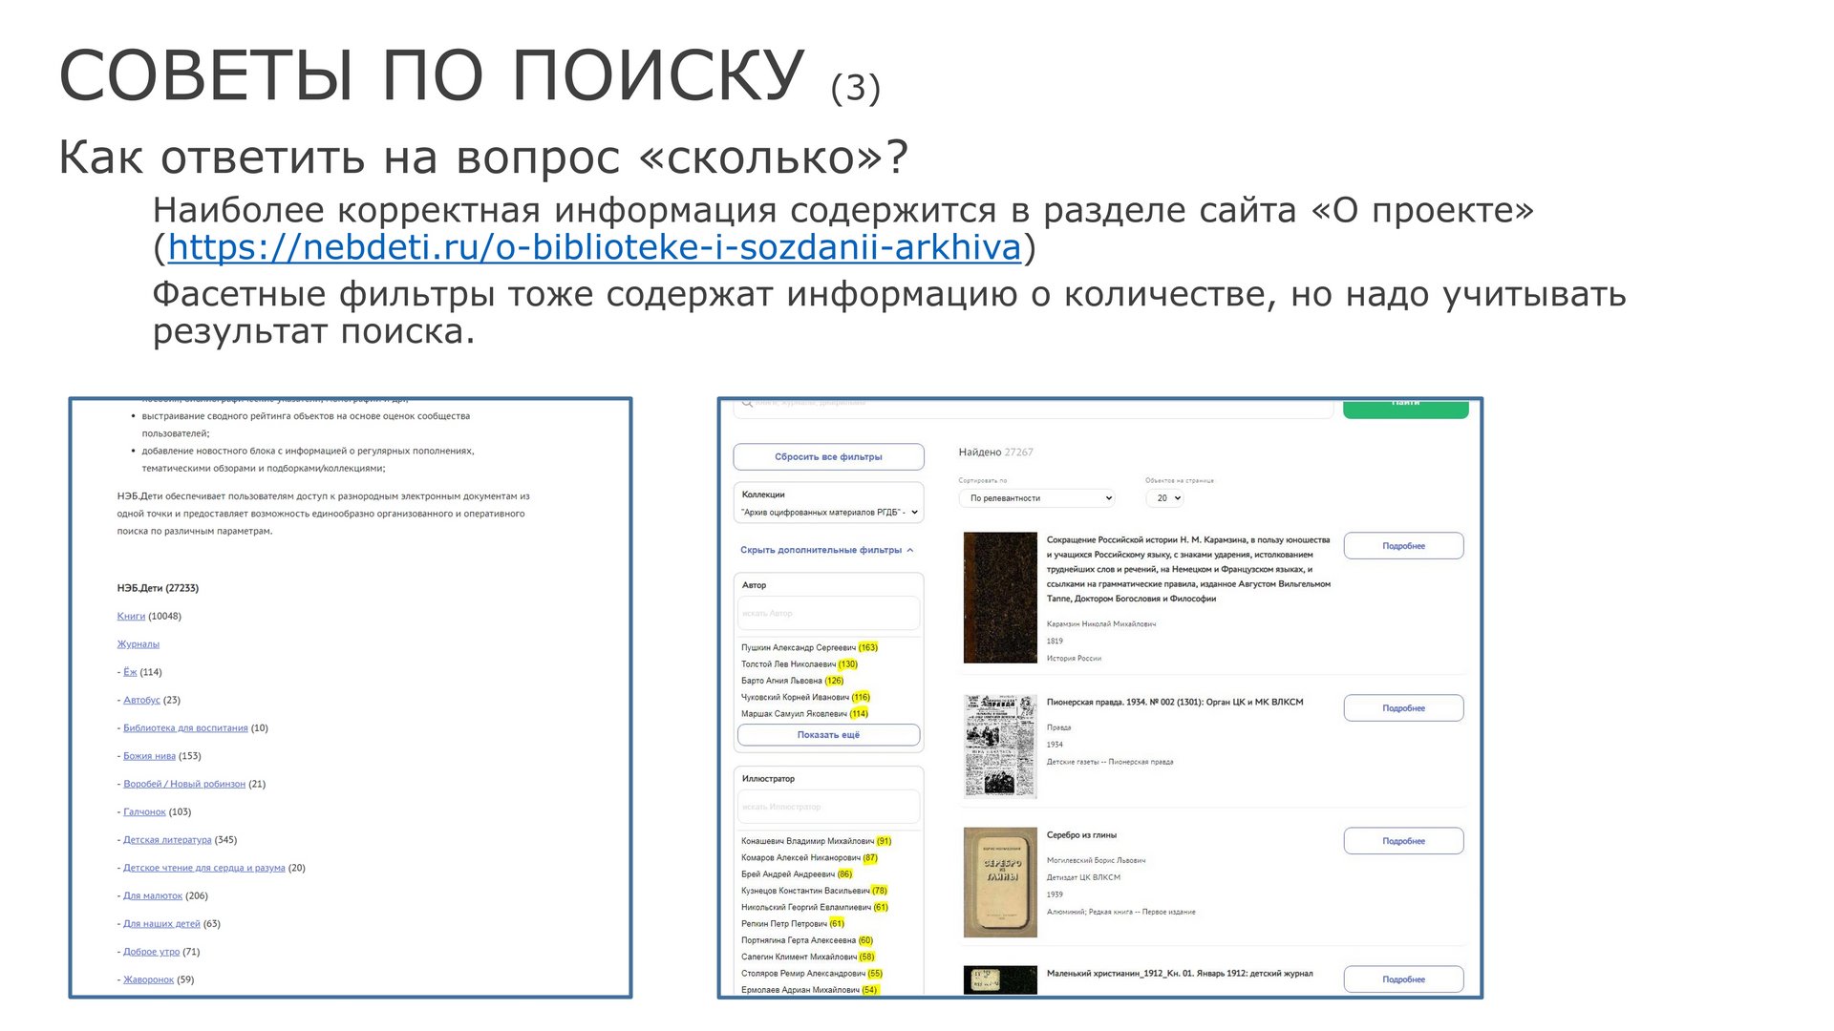Collapse 'Скрыть дополнительные фильтры'
Screen dimensions: 1834x1031
click(826, 550)
